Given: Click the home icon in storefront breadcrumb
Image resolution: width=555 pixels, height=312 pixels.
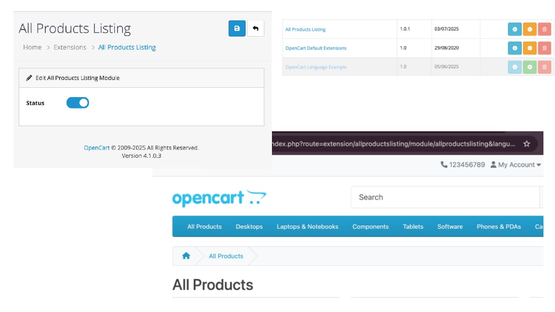Looking at the screenshot, I should coord(186,256).
